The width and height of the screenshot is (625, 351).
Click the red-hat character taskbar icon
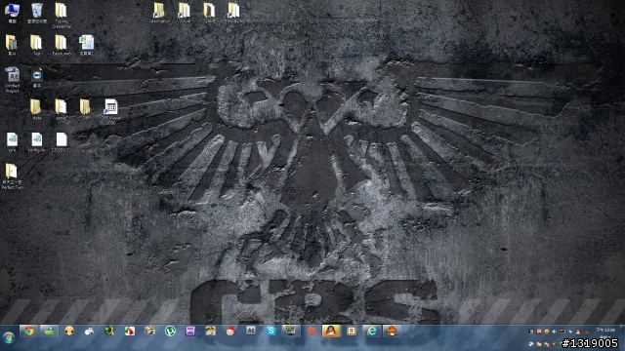(x=230, y=331)
